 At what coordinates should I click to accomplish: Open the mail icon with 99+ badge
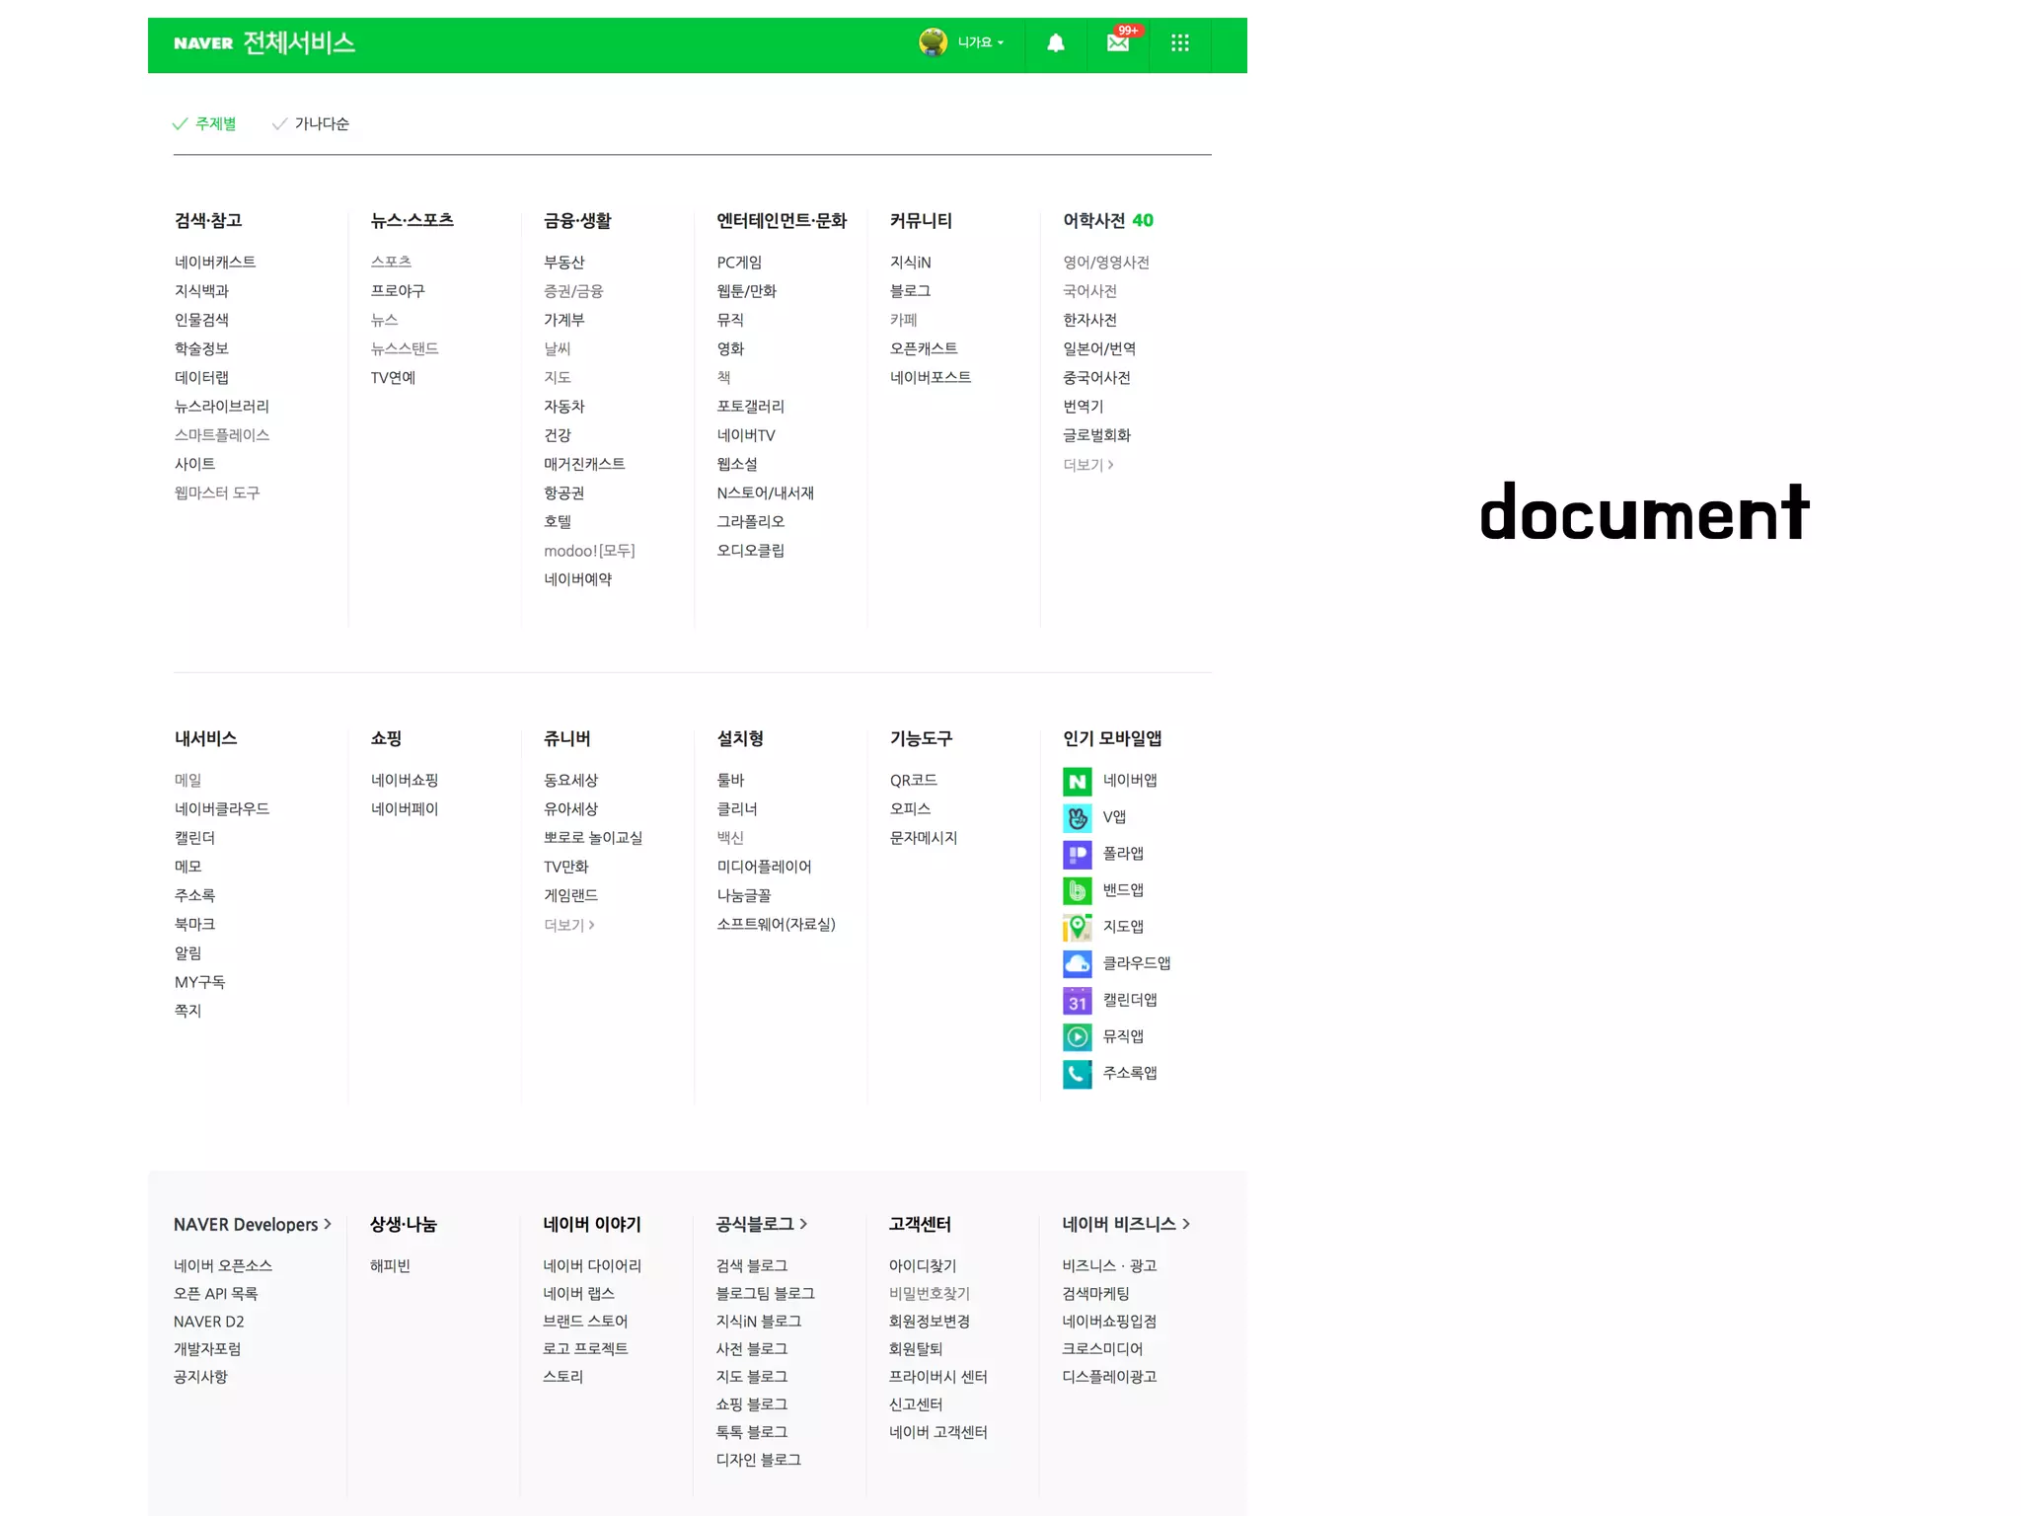(x=1118, y=43)
